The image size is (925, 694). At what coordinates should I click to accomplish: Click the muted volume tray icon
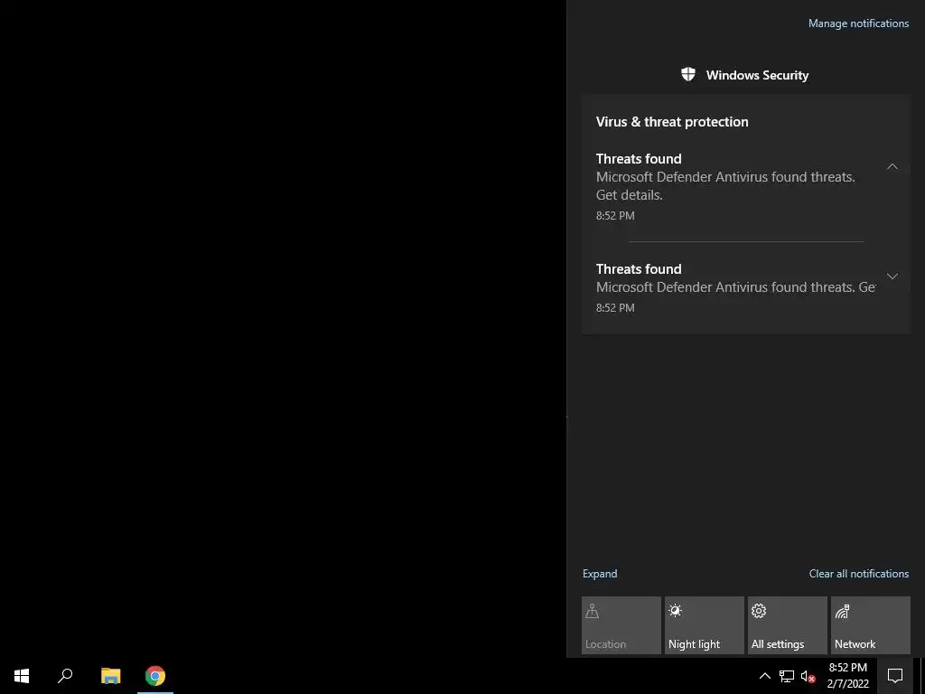coord(808,676)
